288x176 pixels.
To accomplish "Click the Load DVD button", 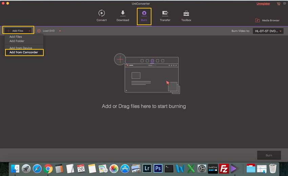I will [46, 31].
